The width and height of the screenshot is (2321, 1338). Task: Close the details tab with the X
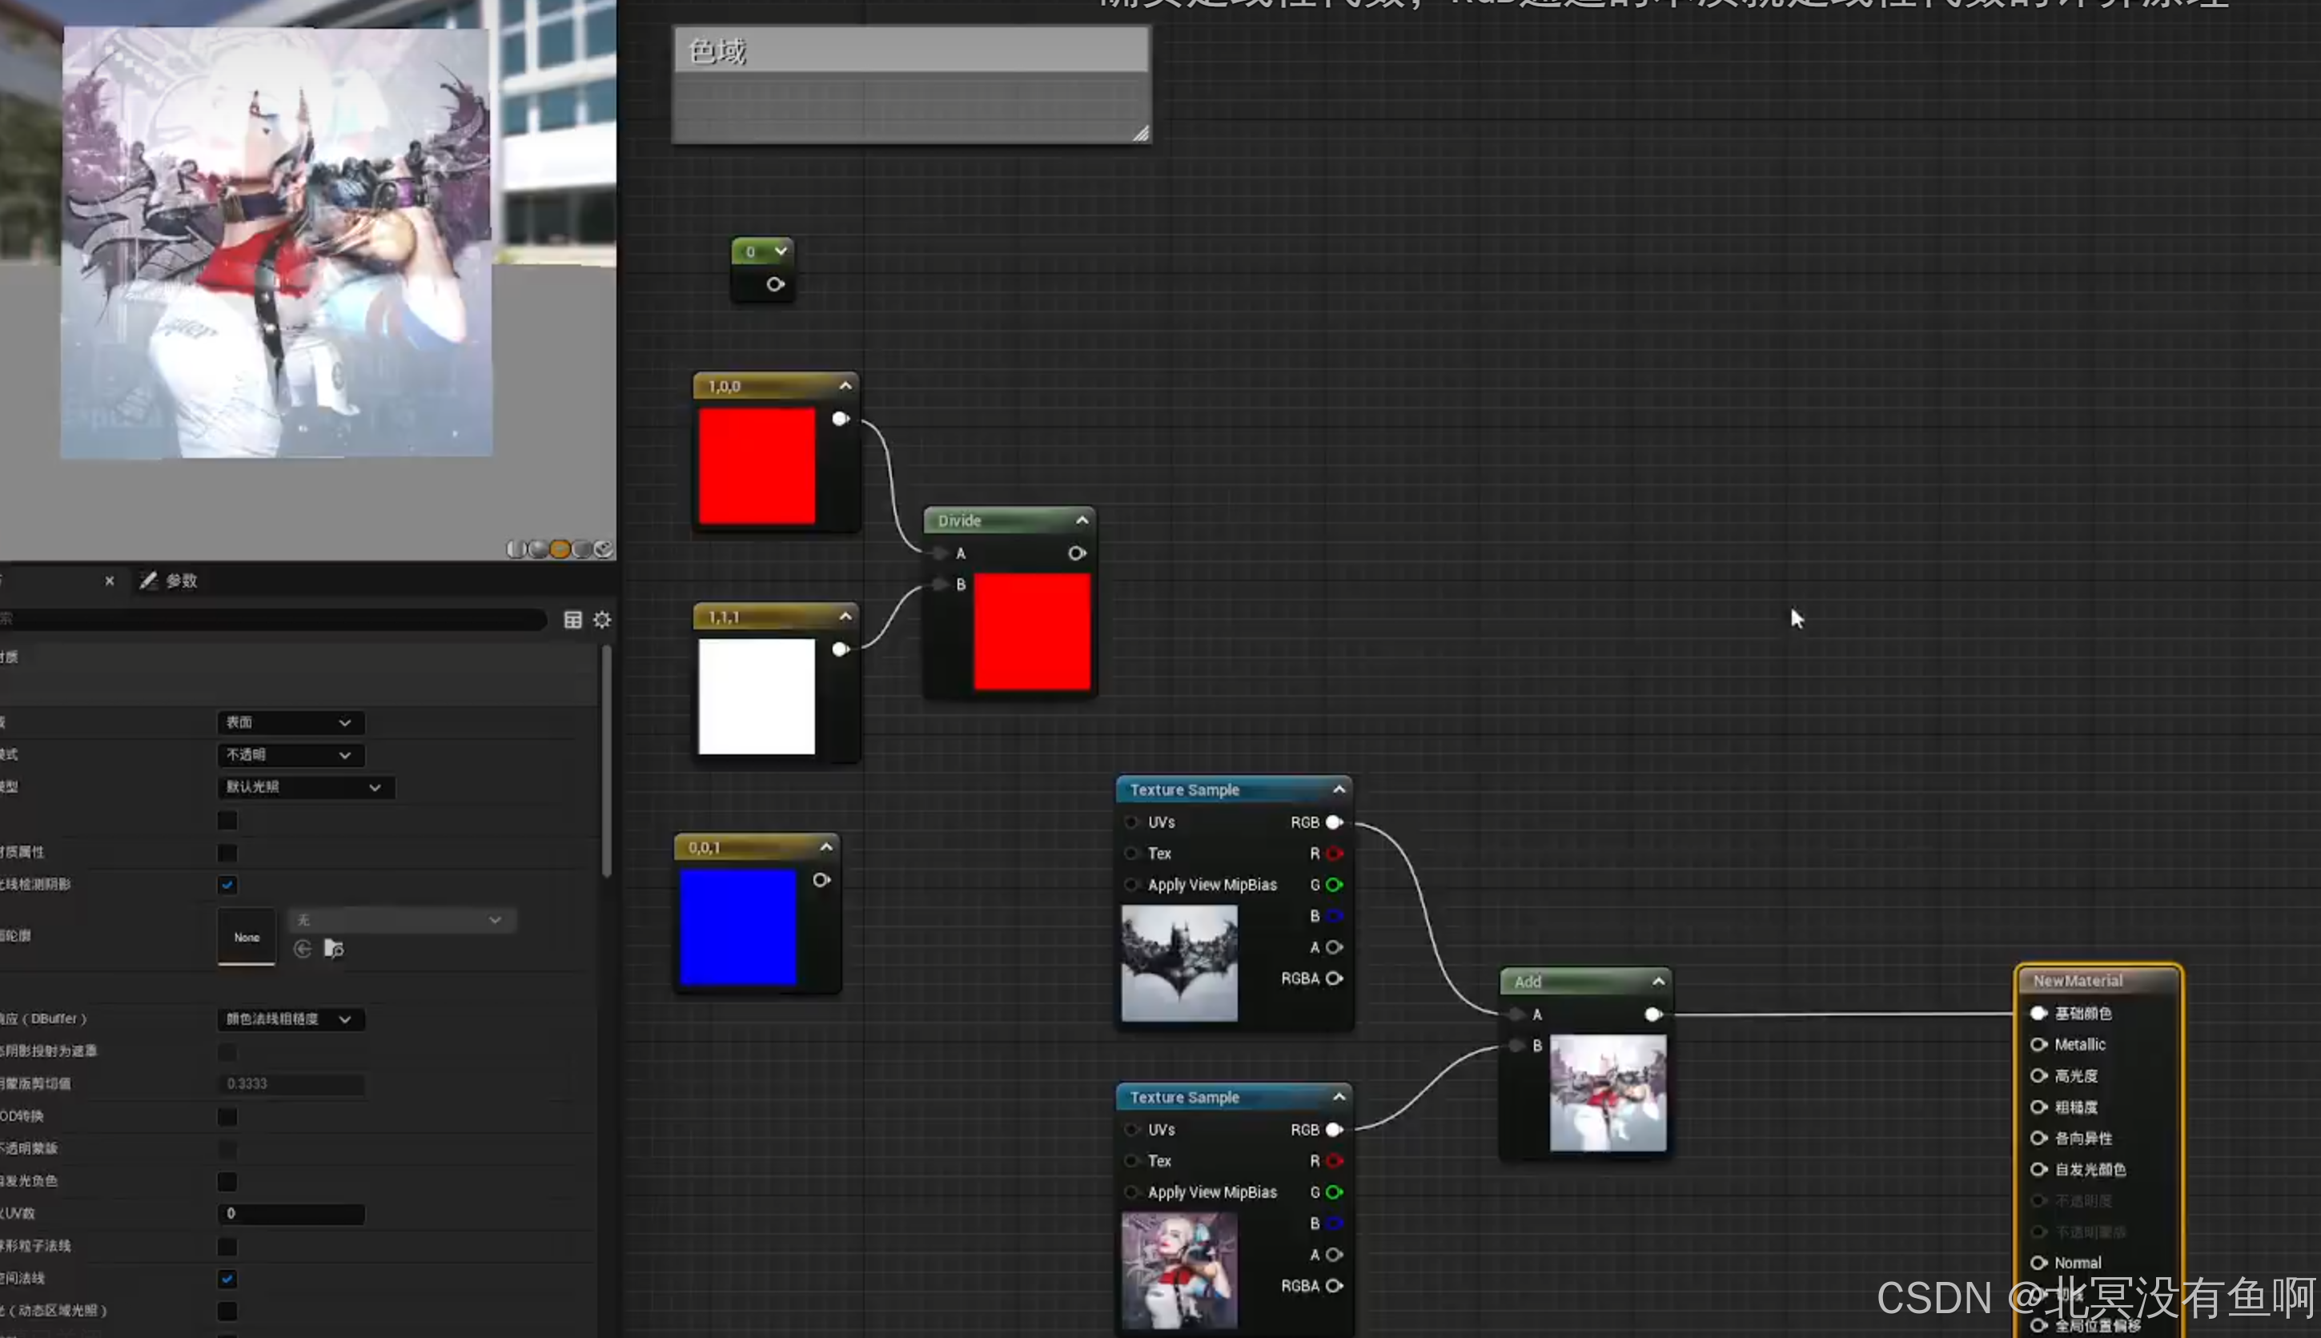pos(110,581)
